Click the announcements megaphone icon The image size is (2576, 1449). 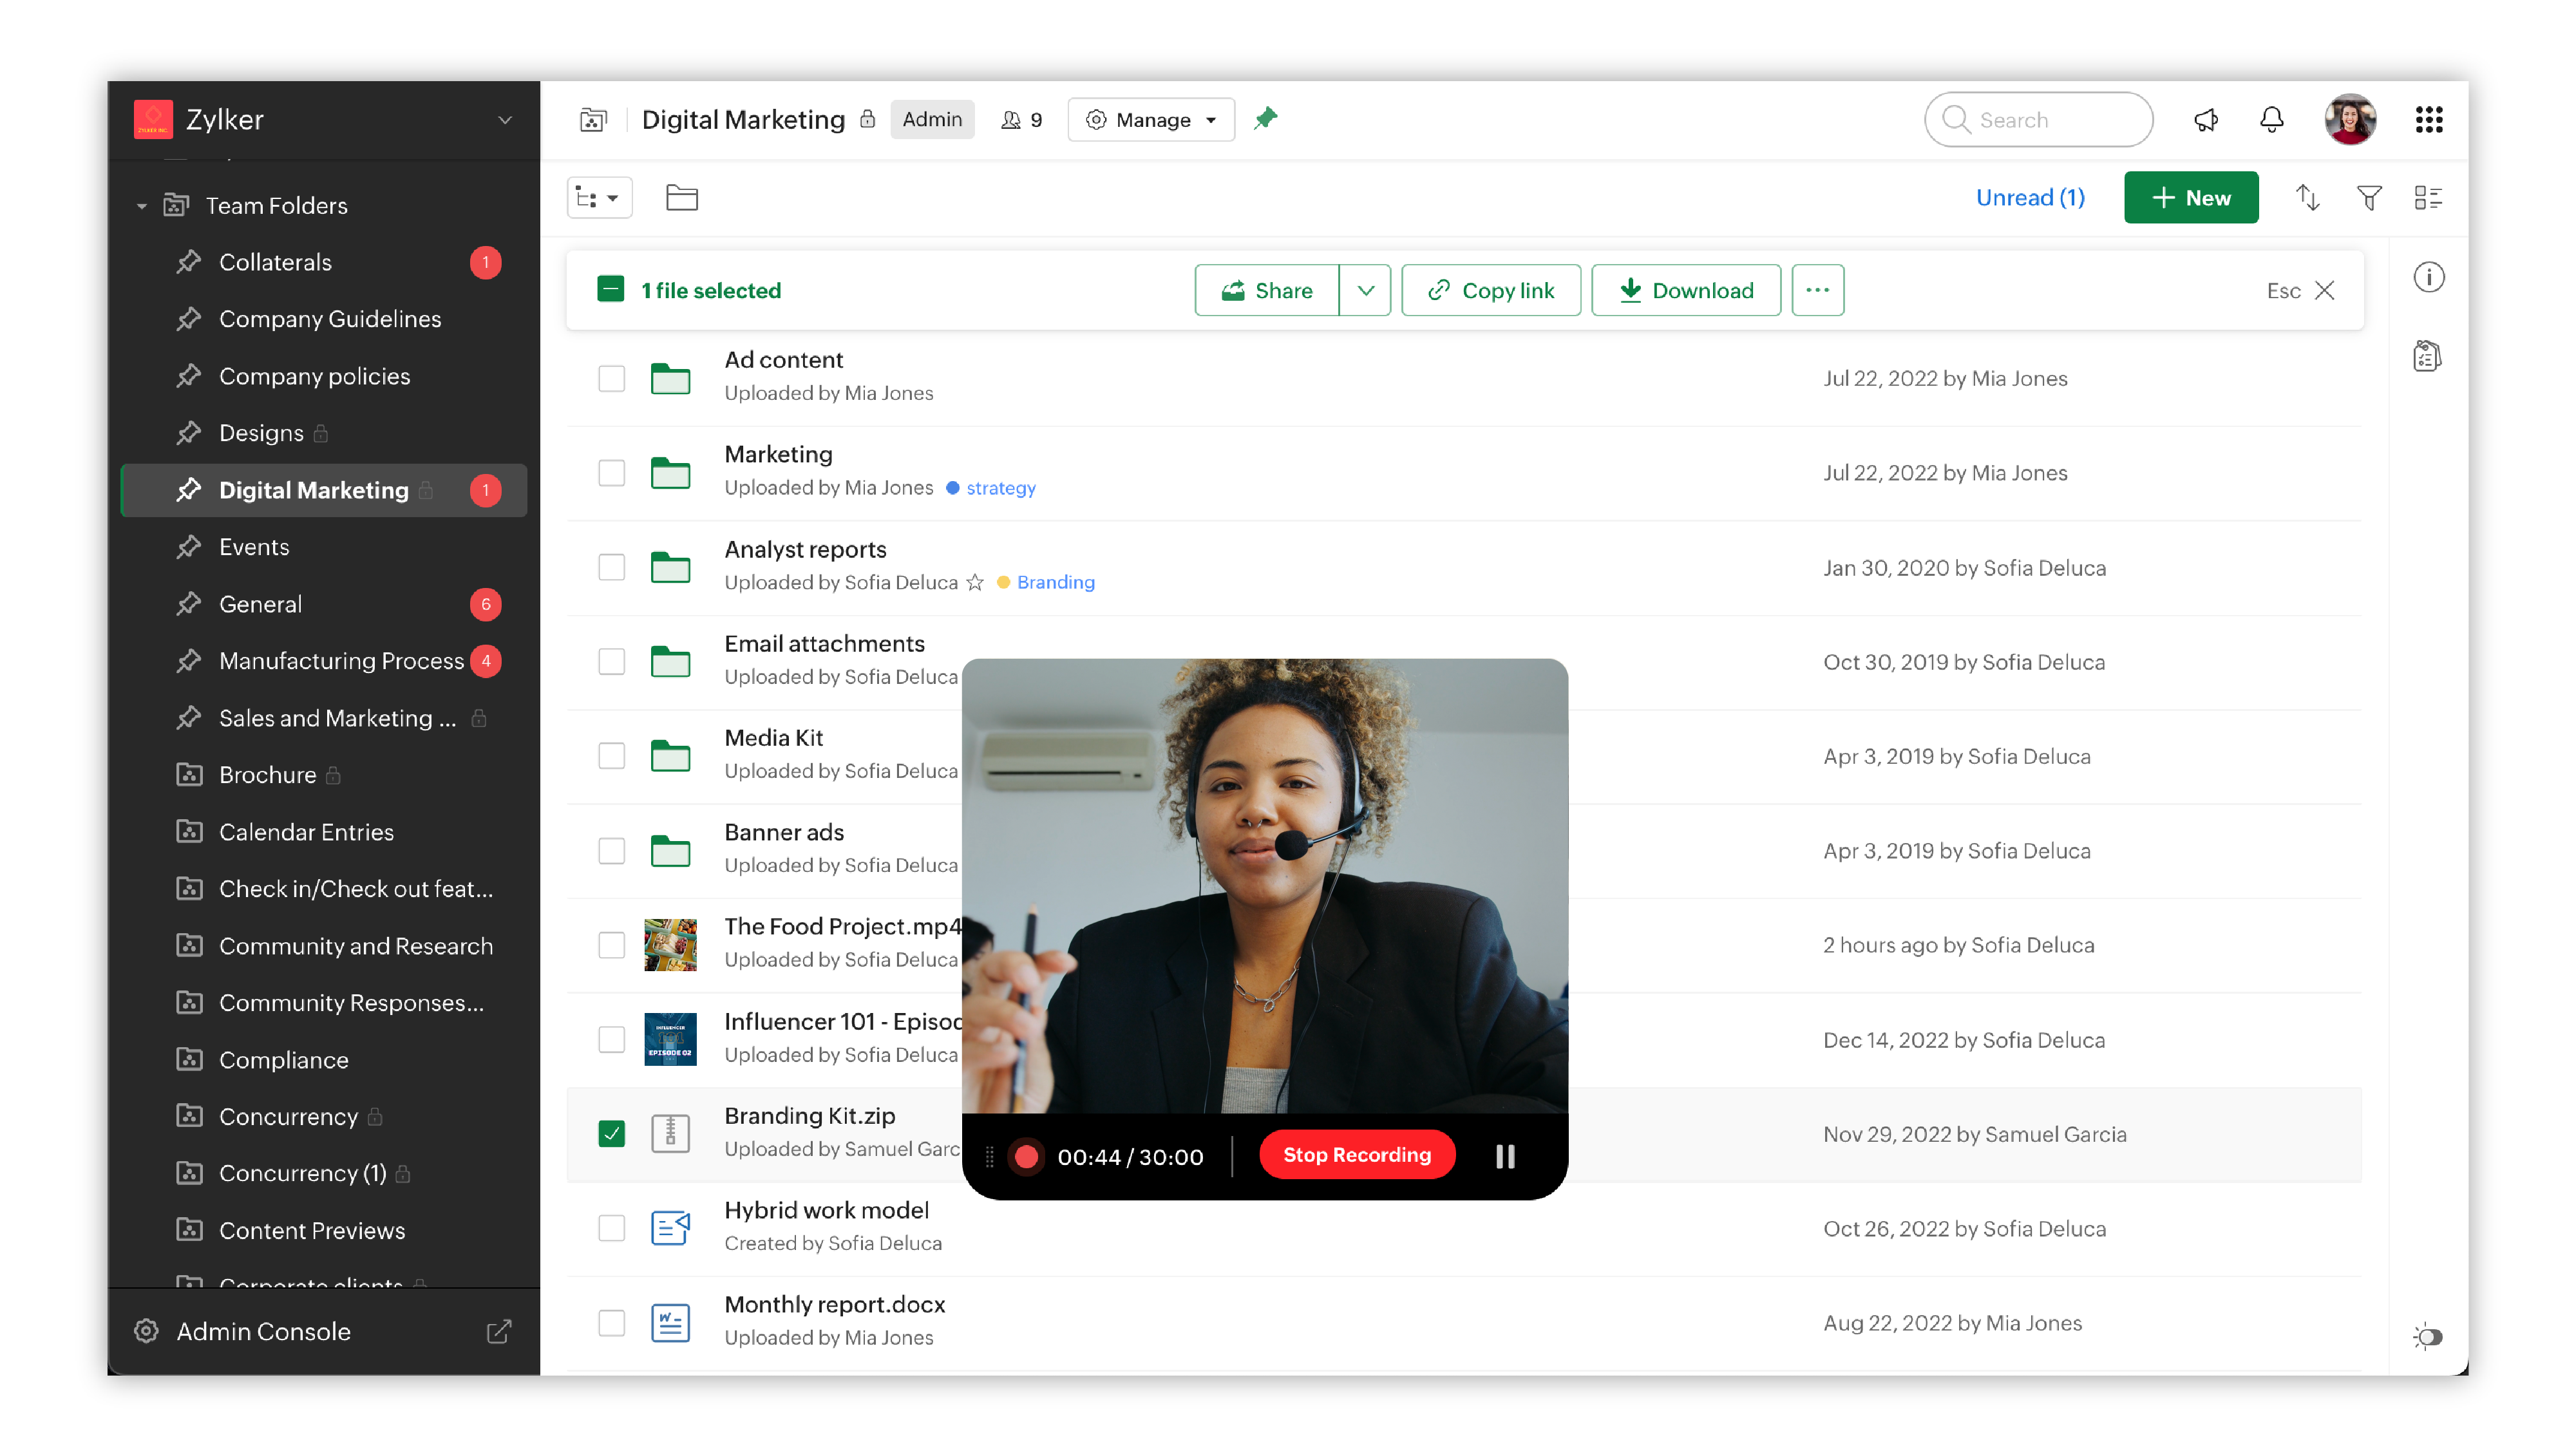tap(2206, 120)
